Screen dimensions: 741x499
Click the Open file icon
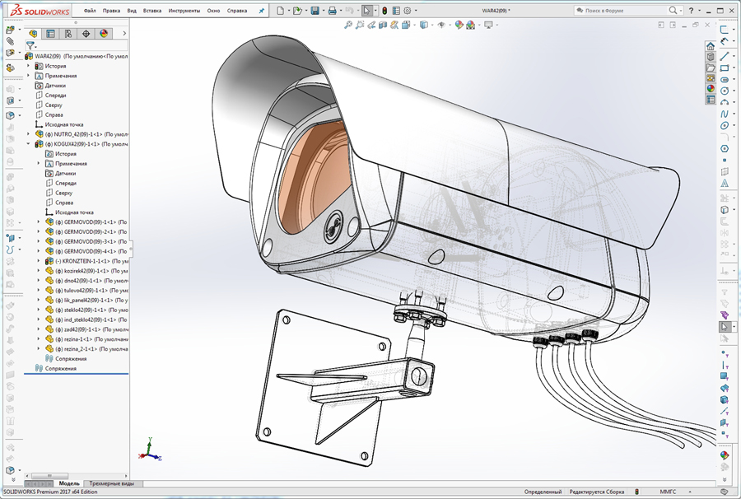[x=296, y=11]
